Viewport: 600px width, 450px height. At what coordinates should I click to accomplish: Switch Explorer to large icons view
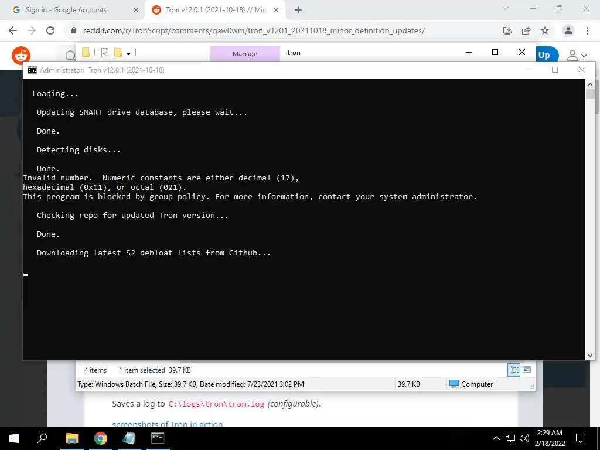(x=527, y=370)
